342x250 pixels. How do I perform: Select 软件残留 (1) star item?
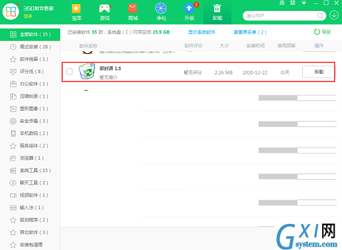point(30,59)
